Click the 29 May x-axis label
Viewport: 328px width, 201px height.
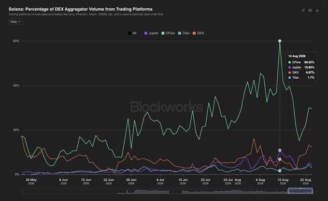[31, 181]
